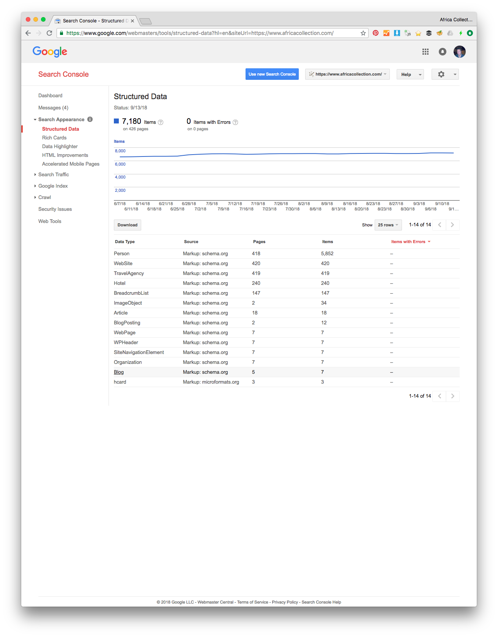
Task: Click Search Console Help footer link
Action: [321, 602]
